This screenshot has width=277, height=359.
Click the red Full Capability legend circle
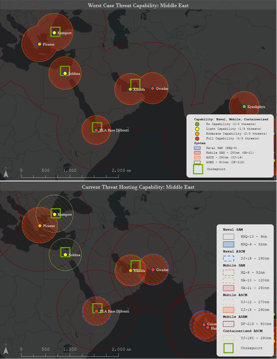pyautogui.click(x=197, y=139)
